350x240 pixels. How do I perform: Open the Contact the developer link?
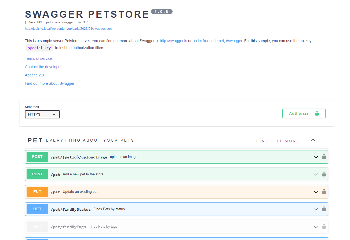[x=43, y=67]
